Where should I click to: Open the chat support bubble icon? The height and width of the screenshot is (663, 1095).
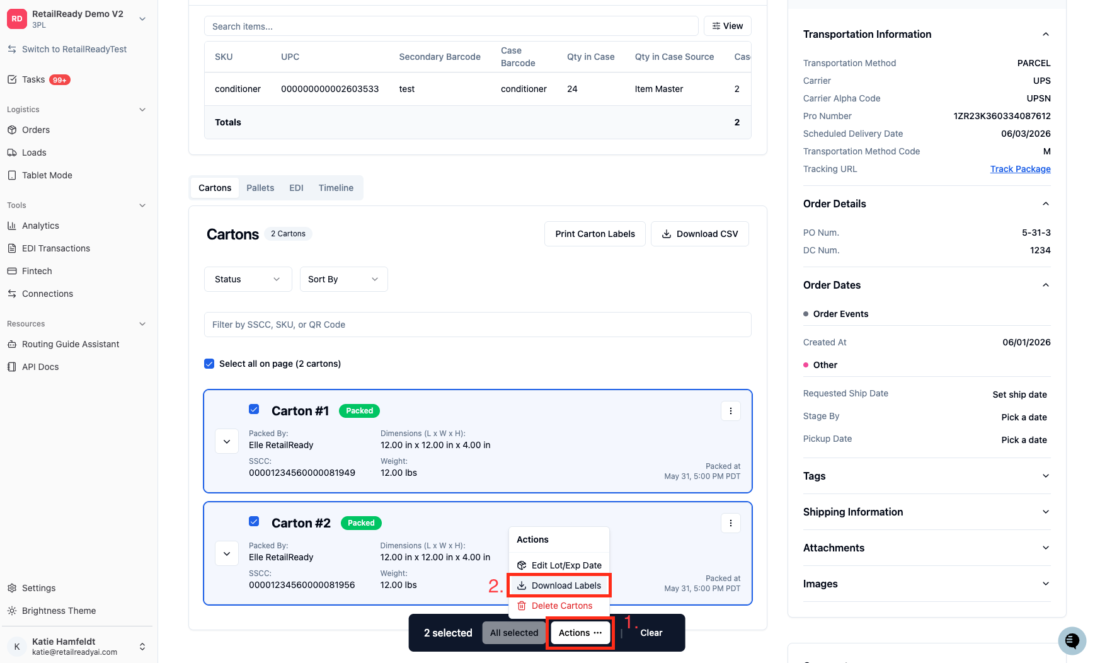(x=1072, y=641)
